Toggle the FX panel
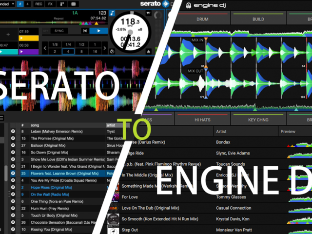The height and width of the screenshot is (234, 312). point(50,4)
